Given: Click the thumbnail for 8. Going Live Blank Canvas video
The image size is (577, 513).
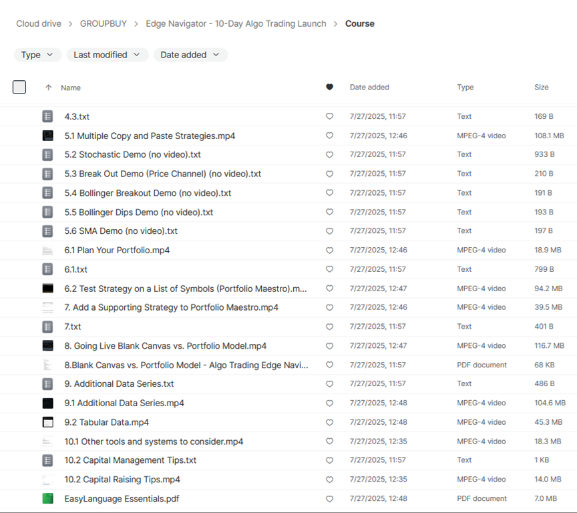Looking at the screenshot, I should point(47,346).
